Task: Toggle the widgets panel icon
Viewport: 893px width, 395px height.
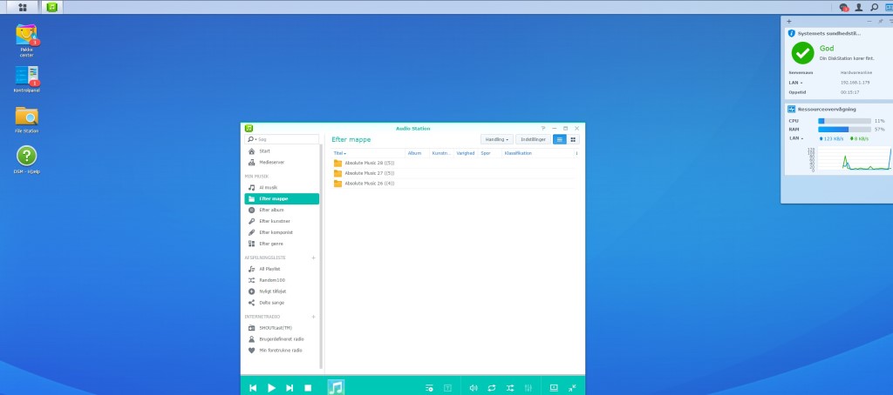Action: (x=889, y=7)
